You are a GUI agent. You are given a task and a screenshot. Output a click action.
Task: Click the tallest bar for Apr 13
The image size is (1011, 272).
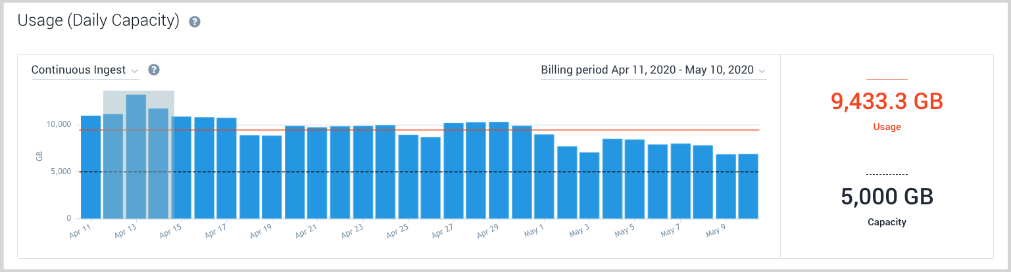[x=136, y=158]
